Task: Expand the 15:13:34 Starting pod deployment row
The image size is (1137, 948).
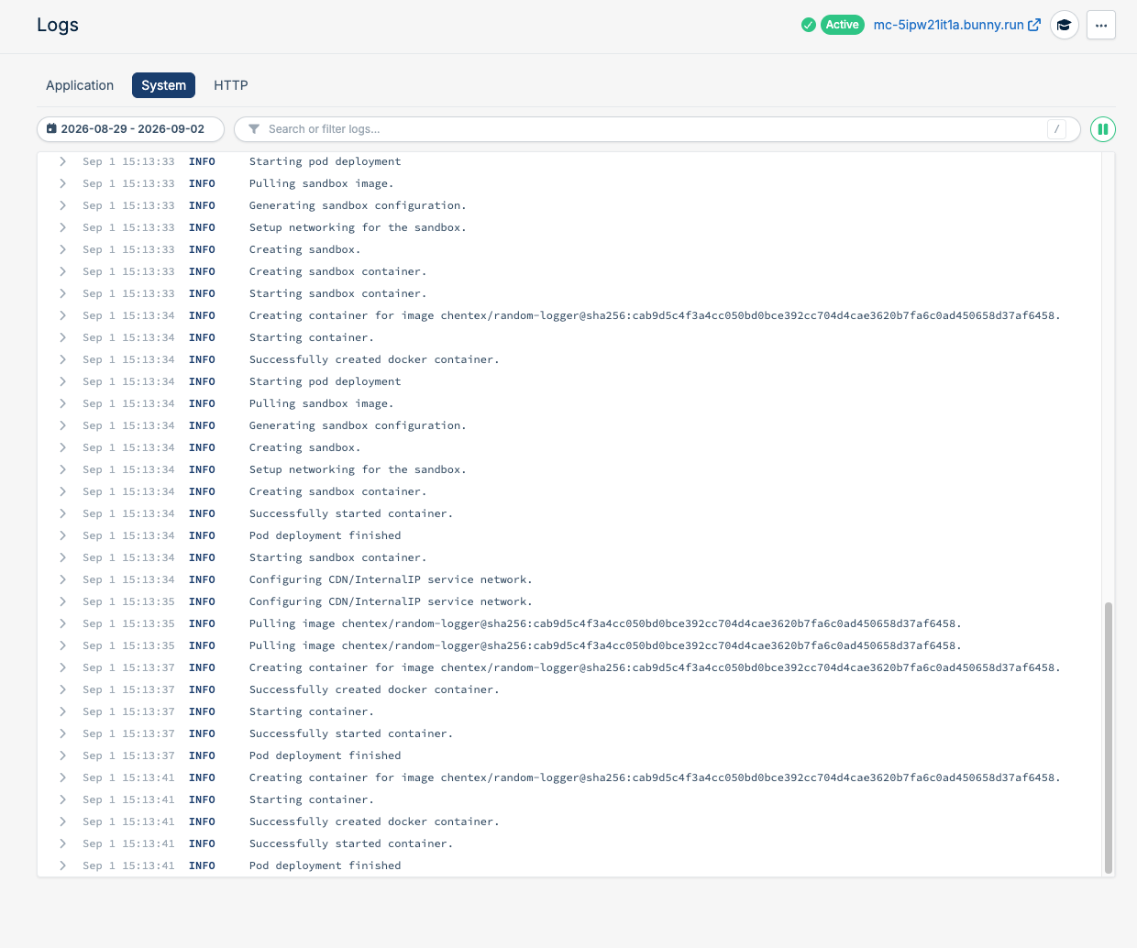Action: click(62, 381)
